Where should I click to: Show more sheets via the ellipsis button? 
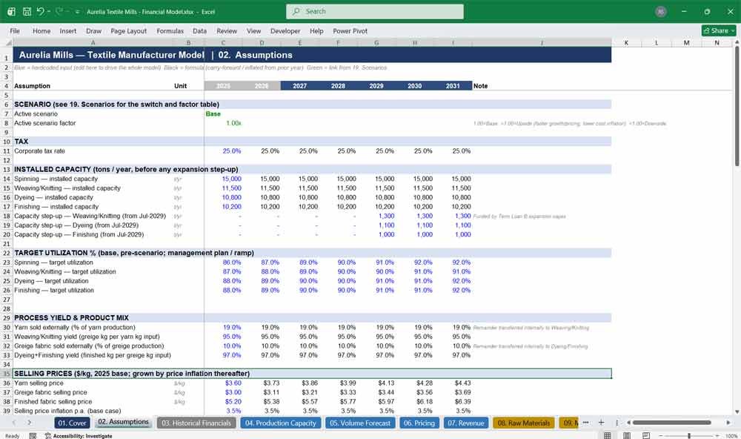point(586,423)
